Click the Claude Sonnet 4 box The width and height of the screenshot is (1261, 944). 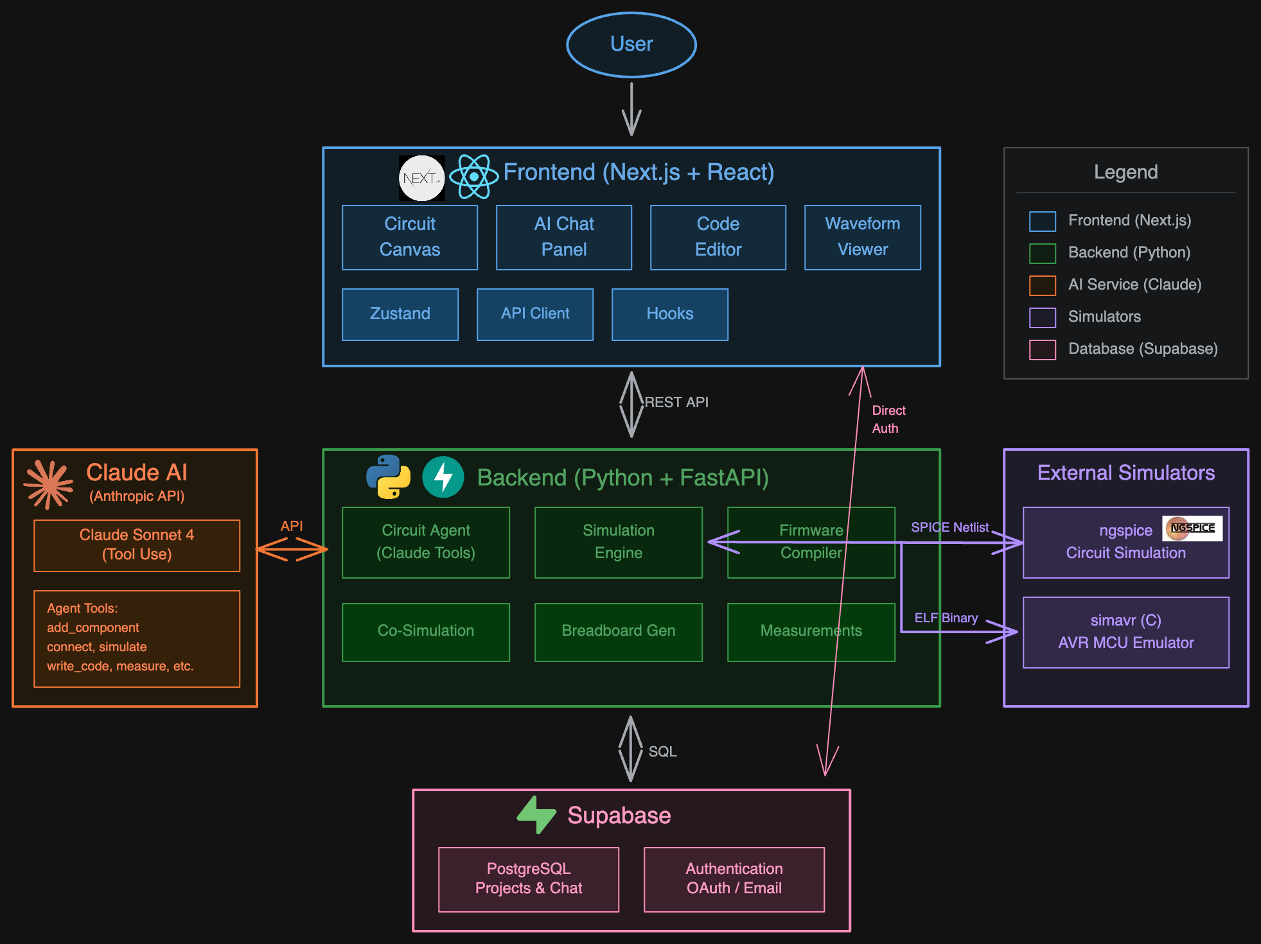137,545
